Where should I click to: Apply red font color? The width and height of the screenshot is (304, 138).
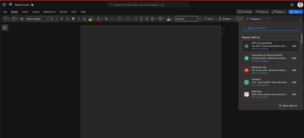coord(98,19)
